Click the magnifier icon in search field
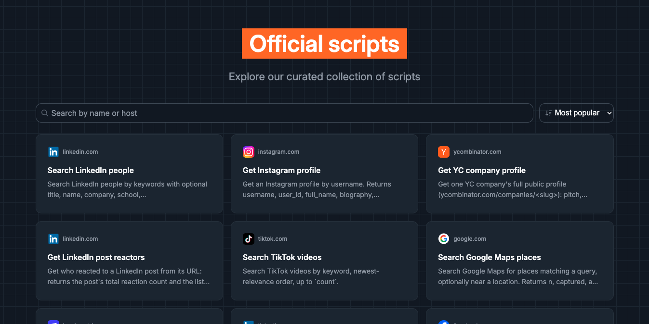 coord(45,113)
